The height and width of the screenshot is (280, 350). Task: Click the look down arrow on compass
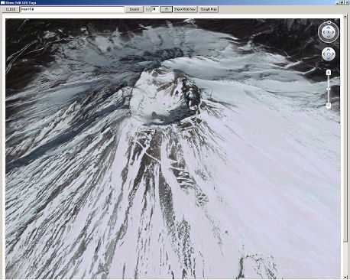(x=329, y=37)
